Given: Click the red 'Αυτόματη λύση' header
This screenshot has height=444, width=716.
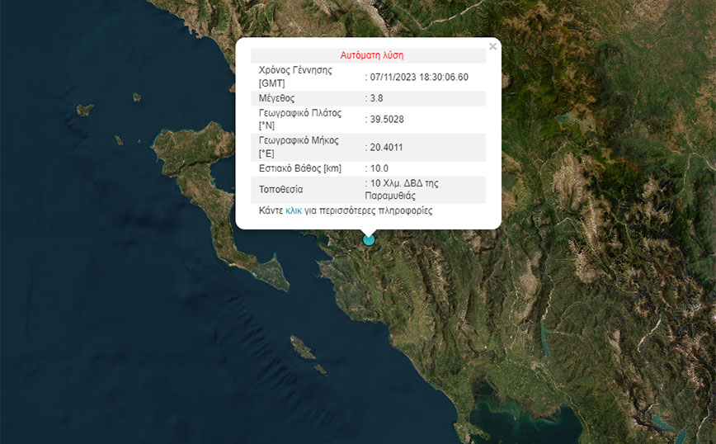Looking at the screenshot, I should [x=371, y=55].
